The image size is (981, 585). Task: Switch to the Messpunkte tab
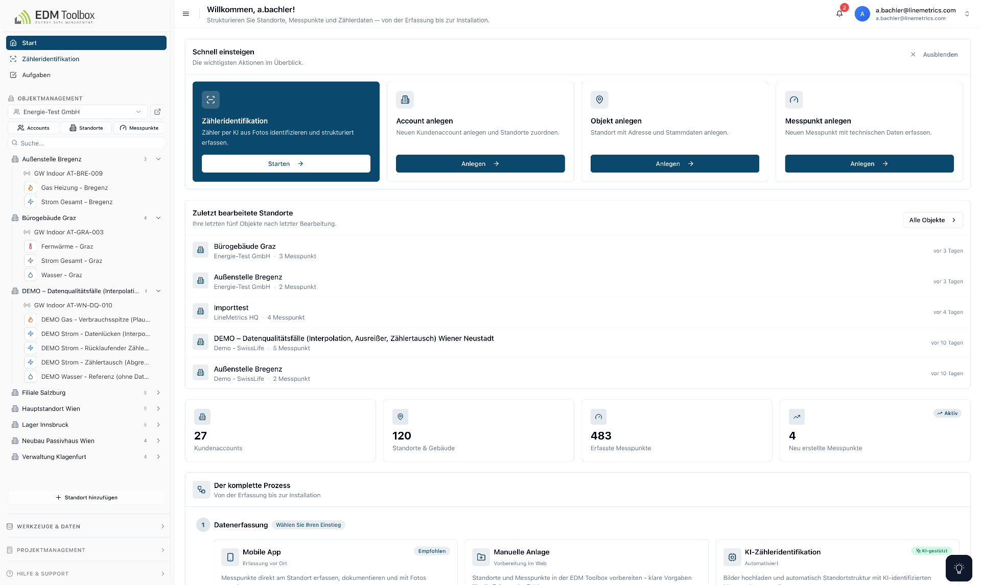click(139, 128)
